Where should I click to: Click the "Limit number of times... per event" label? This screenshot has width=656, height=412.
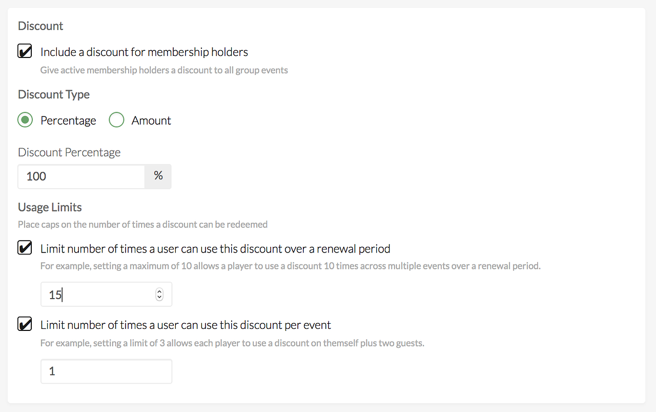(186, 325)
